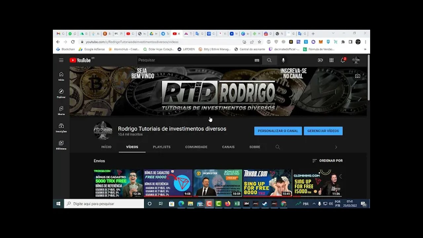Open Shorts in the left sidebar
The width and height of the screenshot is (423, 238).
pos(61,111)
